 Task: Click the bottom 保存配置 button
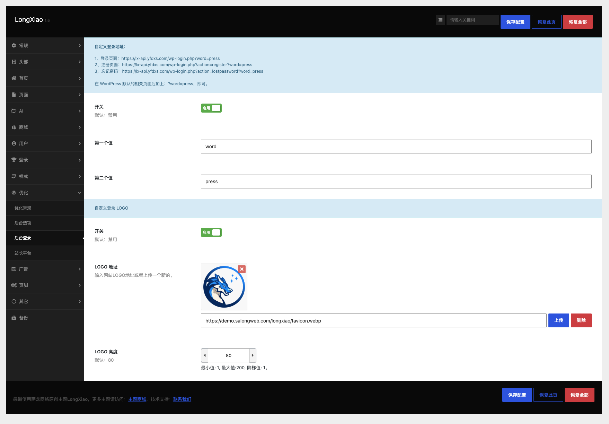[517, 395]
